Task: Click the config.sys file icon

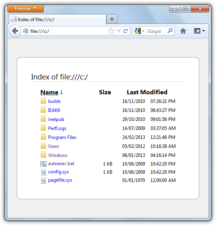Action: tap(43, 172)
